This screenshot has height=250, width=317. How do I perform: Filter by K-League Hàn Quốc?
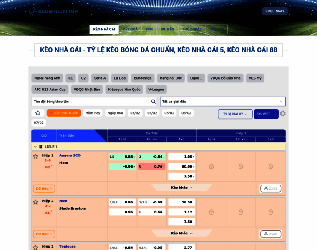(124, 90)
